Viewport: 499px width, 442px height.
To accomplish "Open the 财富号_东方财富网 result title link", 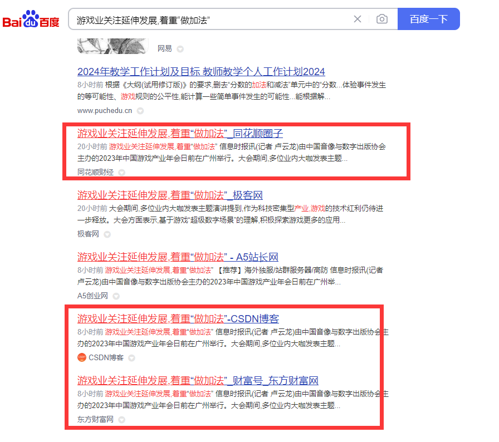I will (x=198, y=380).
